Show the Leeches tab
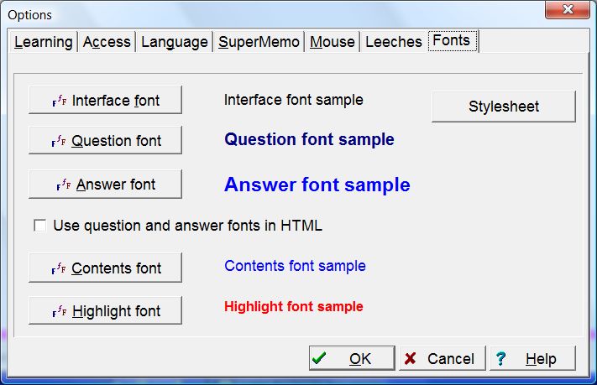The width and height of the screenshot is (597, 385). point(393,42)
